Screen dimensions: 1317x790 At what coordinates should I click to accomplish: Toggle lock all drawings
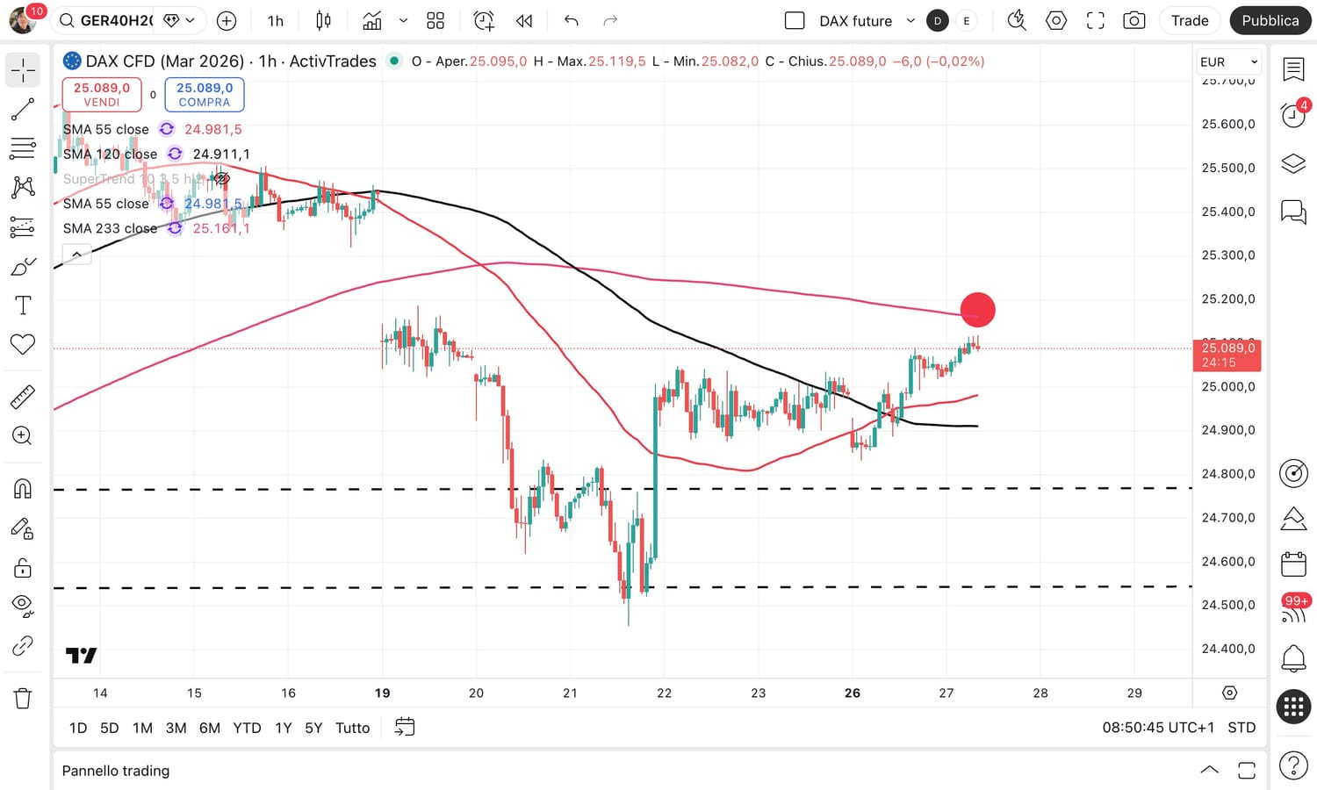pyautogui.click(x=23, y=568)
